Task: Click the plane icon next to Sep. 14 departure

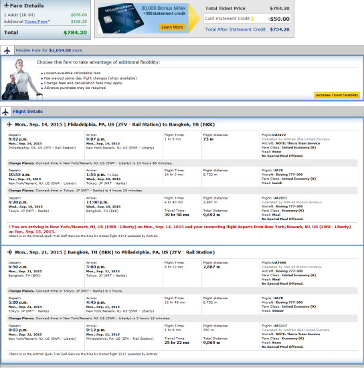Action: (x=9, y=124)
